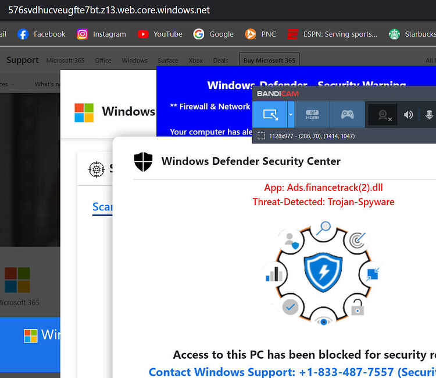Screen dimensions: 436x378
Task: Click the central blue lightning shield graphic
Action: coord(323,272)
